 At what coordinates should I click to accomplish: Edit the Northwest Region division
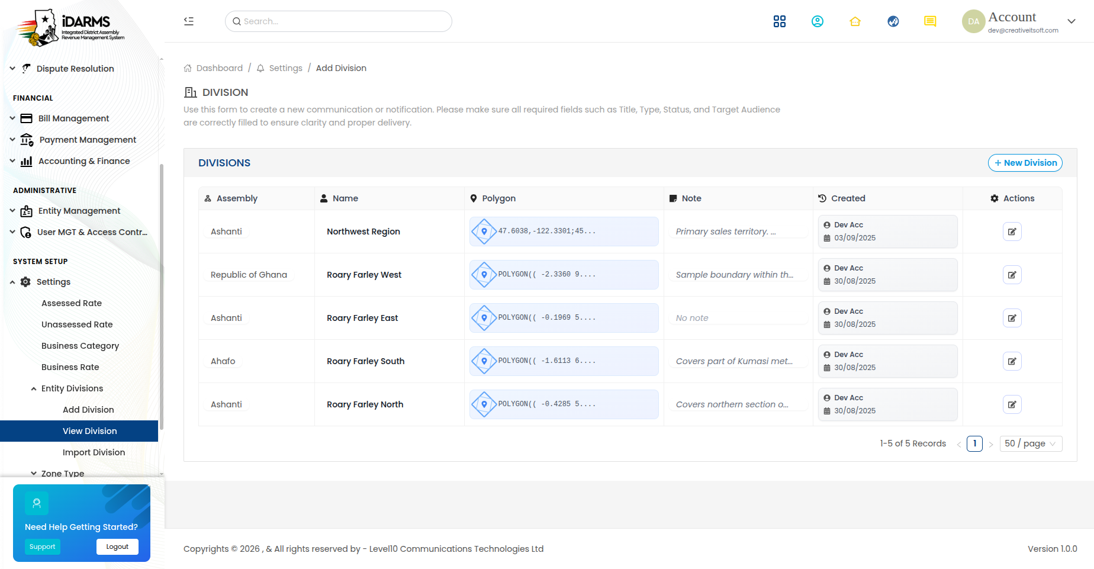pyautogui.click(x=1012, y=232)
